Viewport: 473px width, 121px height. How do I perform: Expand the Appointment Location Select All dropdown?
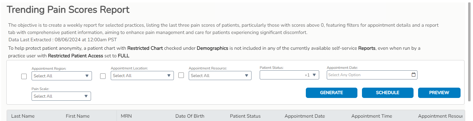tap(142, 76)
